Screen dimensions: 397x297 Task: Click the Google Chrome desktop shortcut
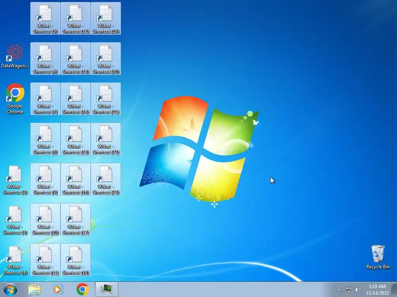(x=15, y=99)
